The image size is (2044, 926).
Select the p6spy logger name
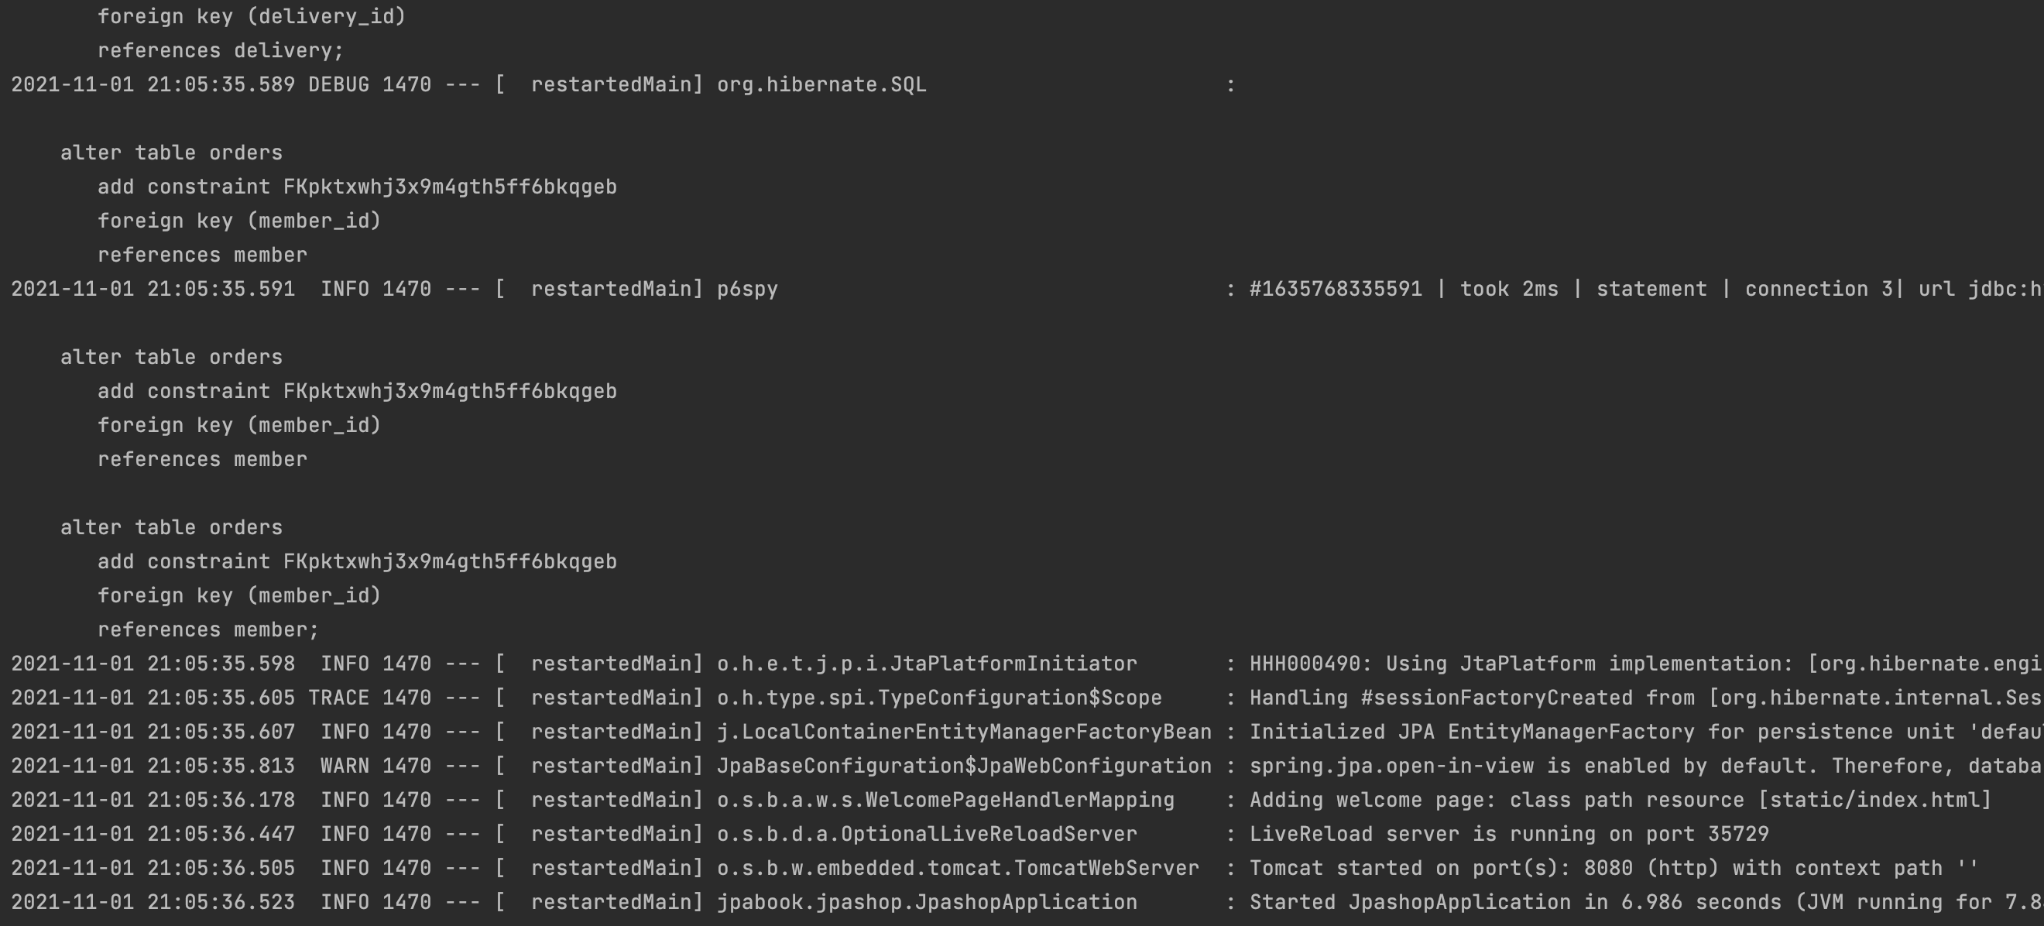click(747, 289)
